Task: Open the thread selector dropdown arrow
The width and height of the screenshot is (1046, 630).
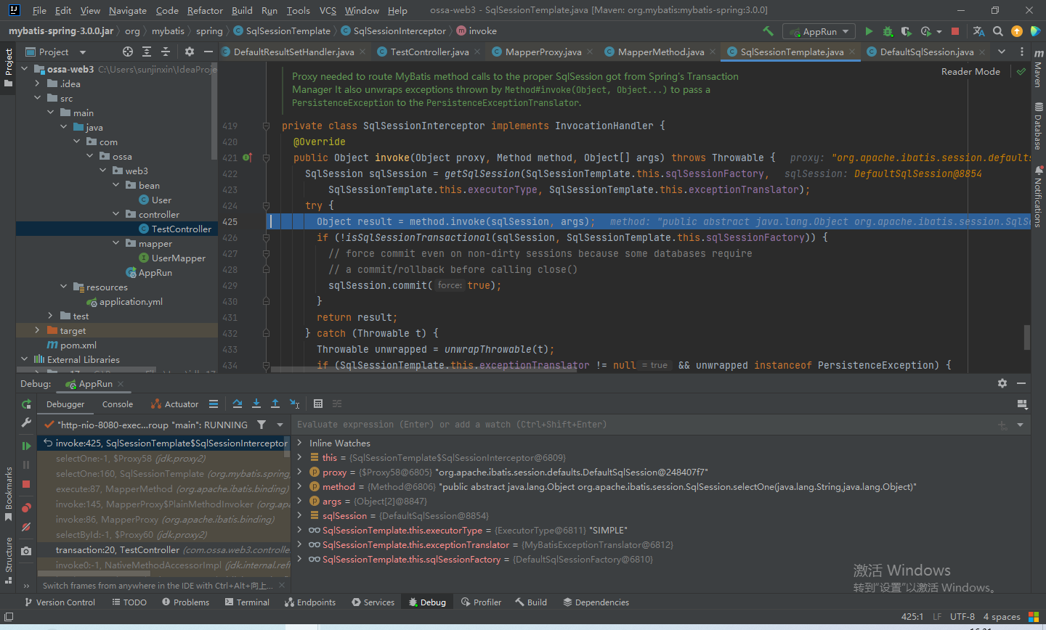Action: tap(280, 425)
